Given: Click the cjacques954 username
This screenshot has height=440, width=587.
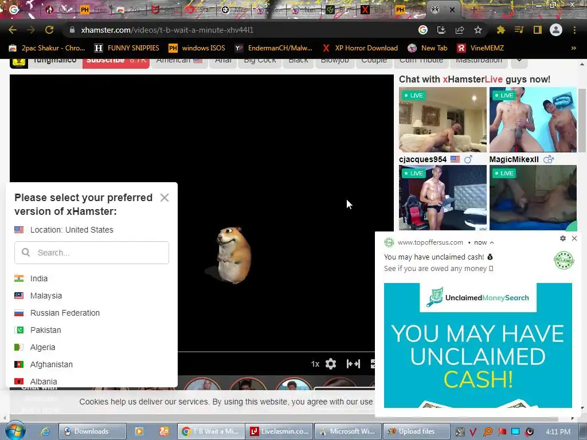Looking at the screenshot, I should [x=422, y=159].
